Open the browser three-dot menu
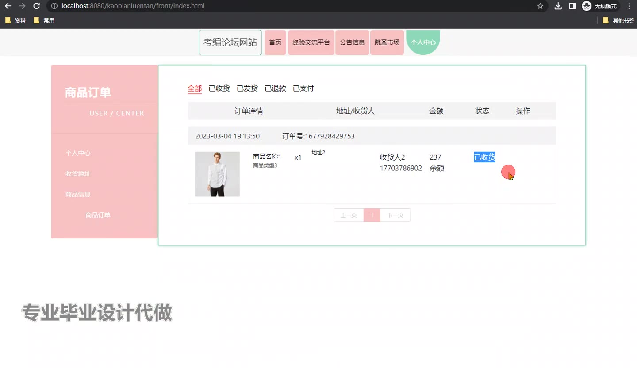This screenshot has width=637, height=368. 629,6
